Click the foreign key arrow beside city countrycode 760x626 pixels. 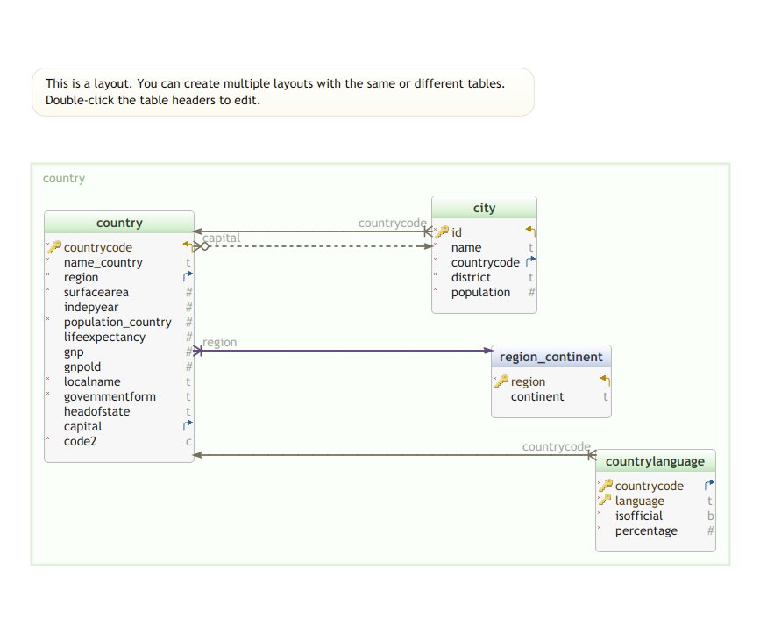(530, 262)
